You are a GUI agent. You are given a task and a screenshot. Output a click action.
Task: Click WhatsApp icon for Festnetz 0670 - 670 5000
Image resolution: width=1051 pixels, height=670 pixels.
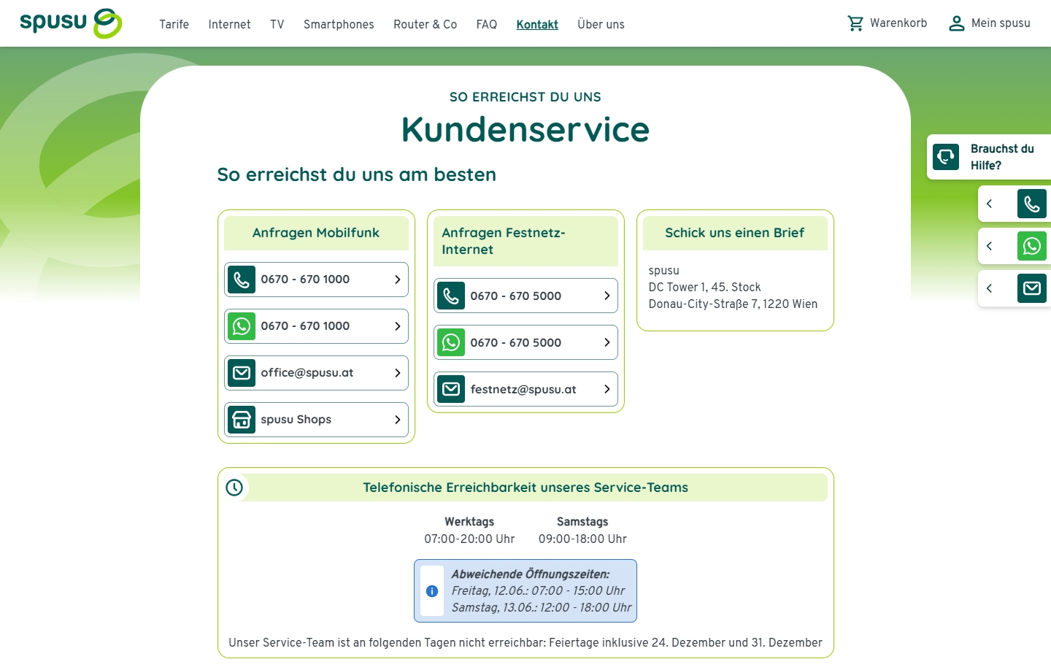(x=451, y=342)
